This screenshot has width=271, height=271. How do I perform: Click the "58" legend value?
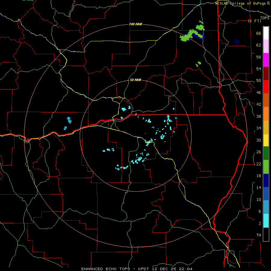click(x=259, y=57)
